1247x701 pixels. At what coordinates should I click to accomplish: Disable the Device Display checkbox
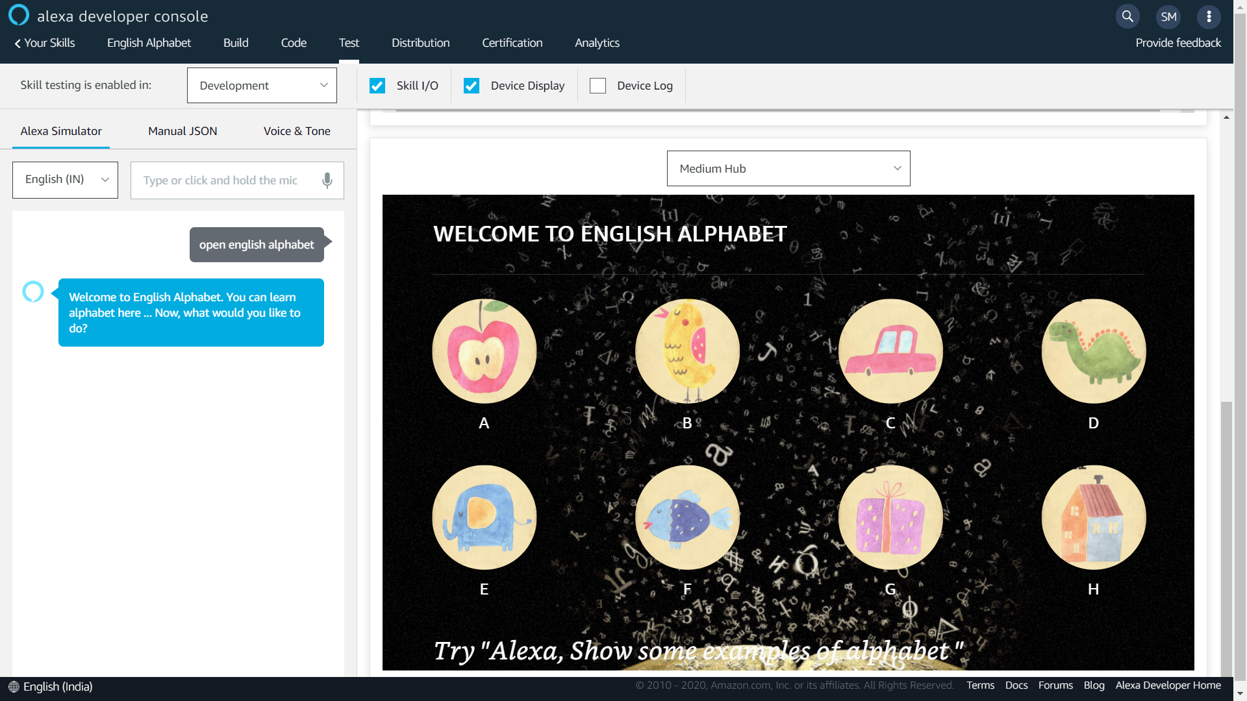point(472,86)
